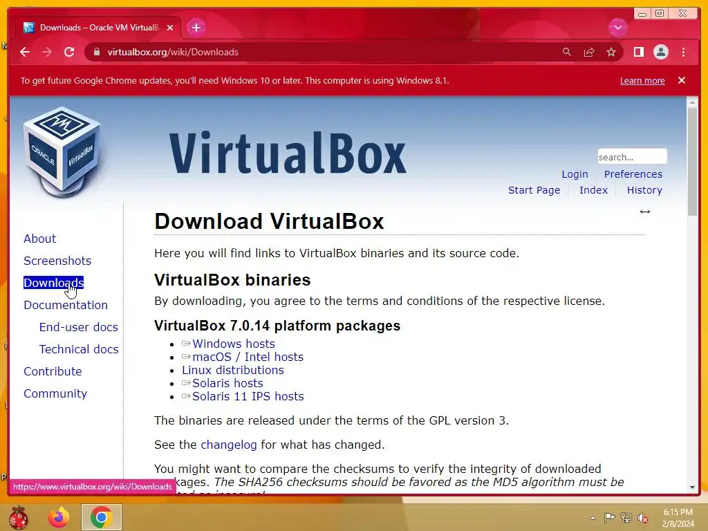Open the Linux distributions link

click(x=233, y=370)
